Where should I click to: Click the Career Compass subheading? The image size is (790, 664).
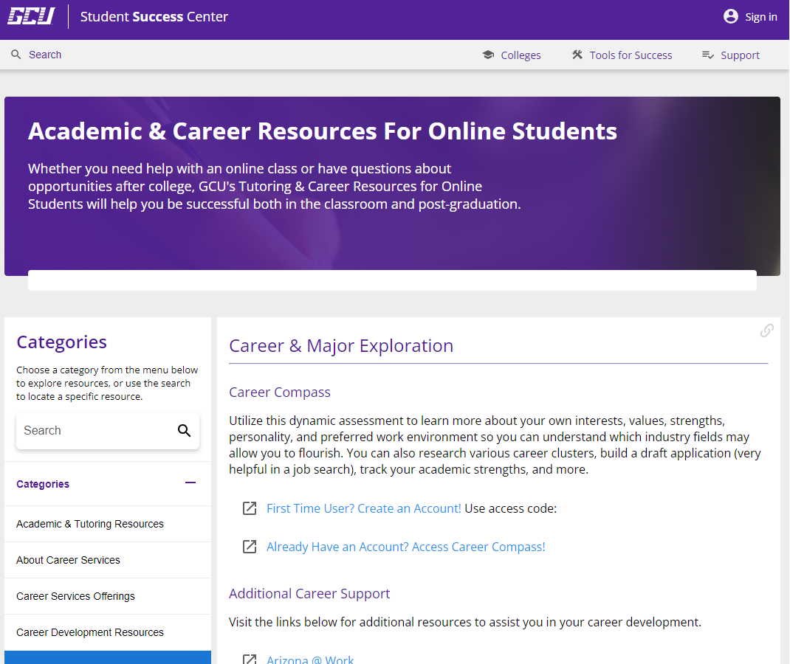click(280, 392)
